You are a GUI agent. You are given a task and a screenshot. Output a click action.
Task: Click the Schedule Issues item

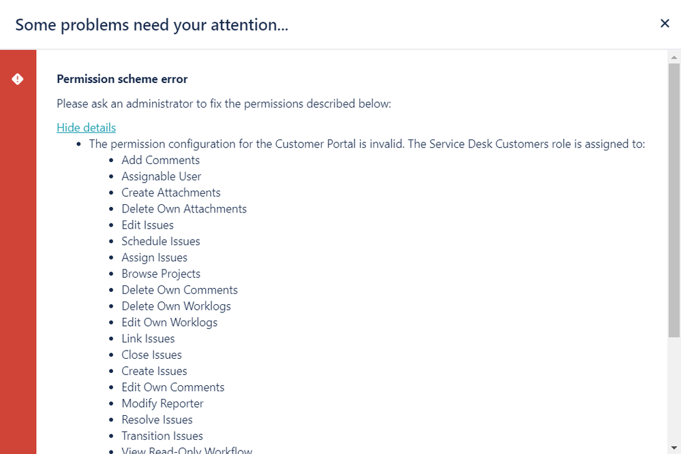(x=161, y=241)
